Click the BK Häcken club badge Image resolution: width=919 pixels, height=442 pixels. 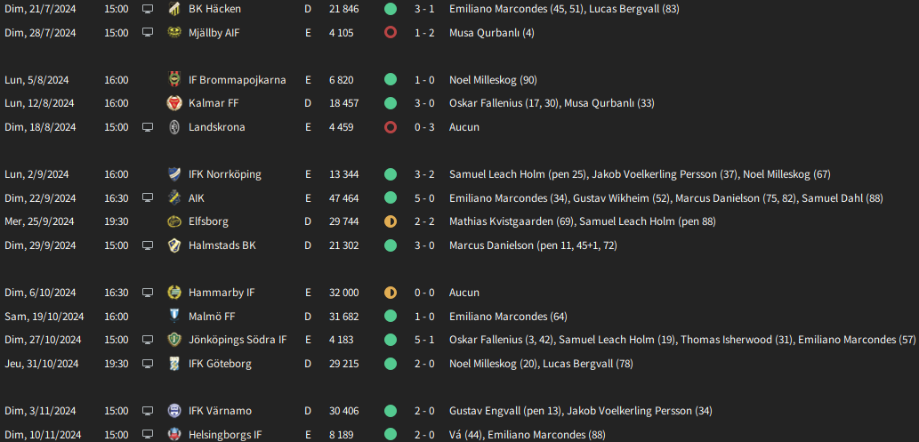(x=174, y=9)
